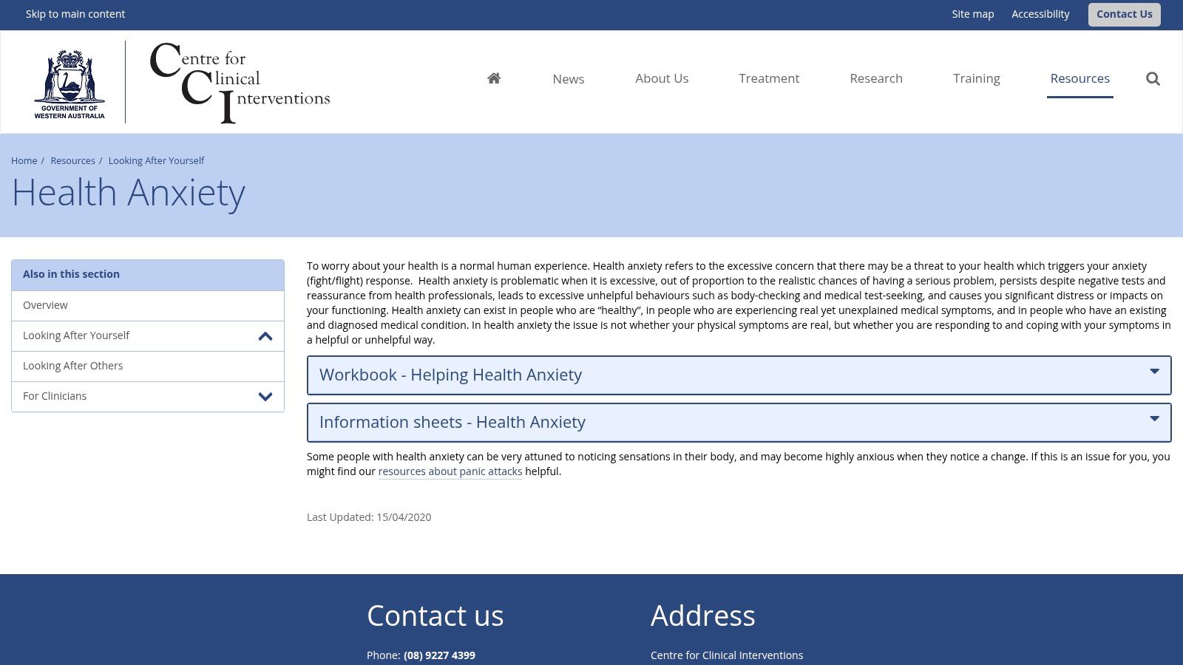Select Looking After Others sidebar item
The height and width of the screenshot is (665, 1183).
pyautogui.click(x=148, y=366)
